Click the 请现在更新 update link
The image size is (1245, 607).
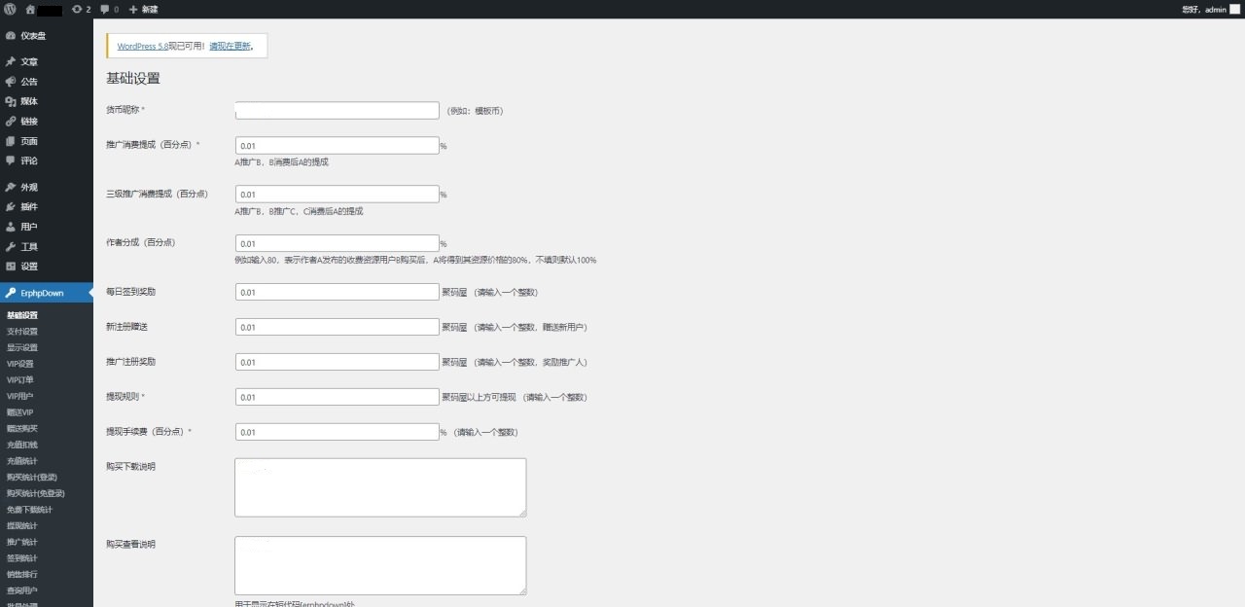tap(231, 46)
